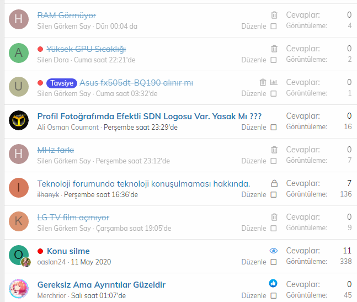
Task: Click the trash icon on RAM Görmüyor row
Action: tap(274, 15)
